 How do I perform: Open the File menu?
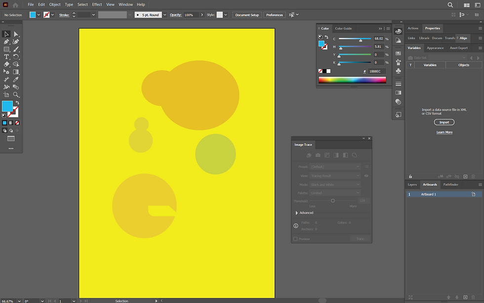pos(31,4)
